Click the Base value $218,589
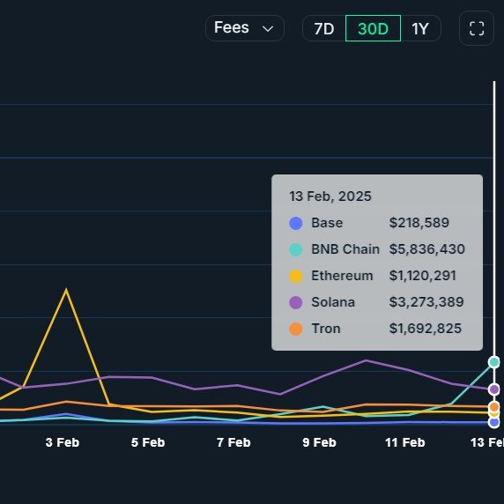This screenshot has width=504, height=504. [419, 223]
